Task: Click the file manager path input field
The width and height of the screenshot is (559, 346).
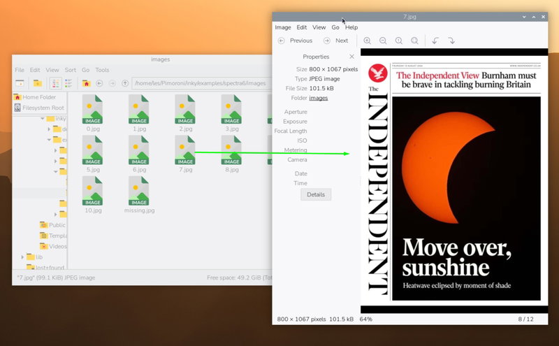Action: [x=202, y=83]
